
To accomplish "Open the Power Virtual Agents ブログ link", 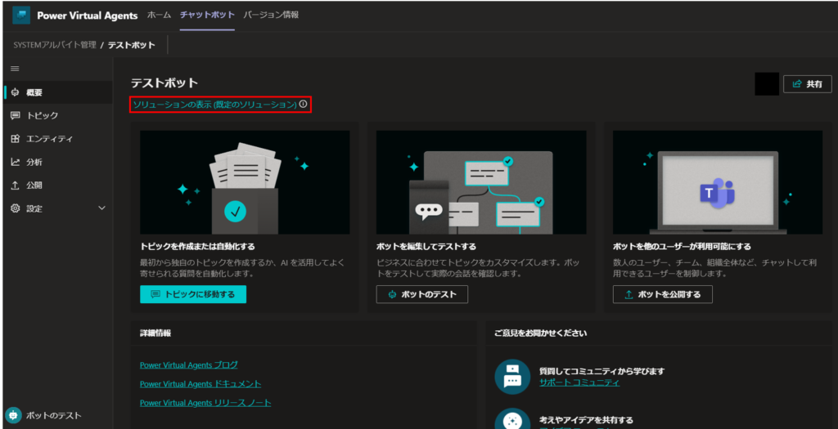I will 189,365.
